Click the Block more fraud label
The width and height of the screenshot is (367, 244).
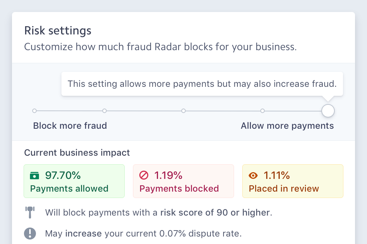[x=70, y=126]
